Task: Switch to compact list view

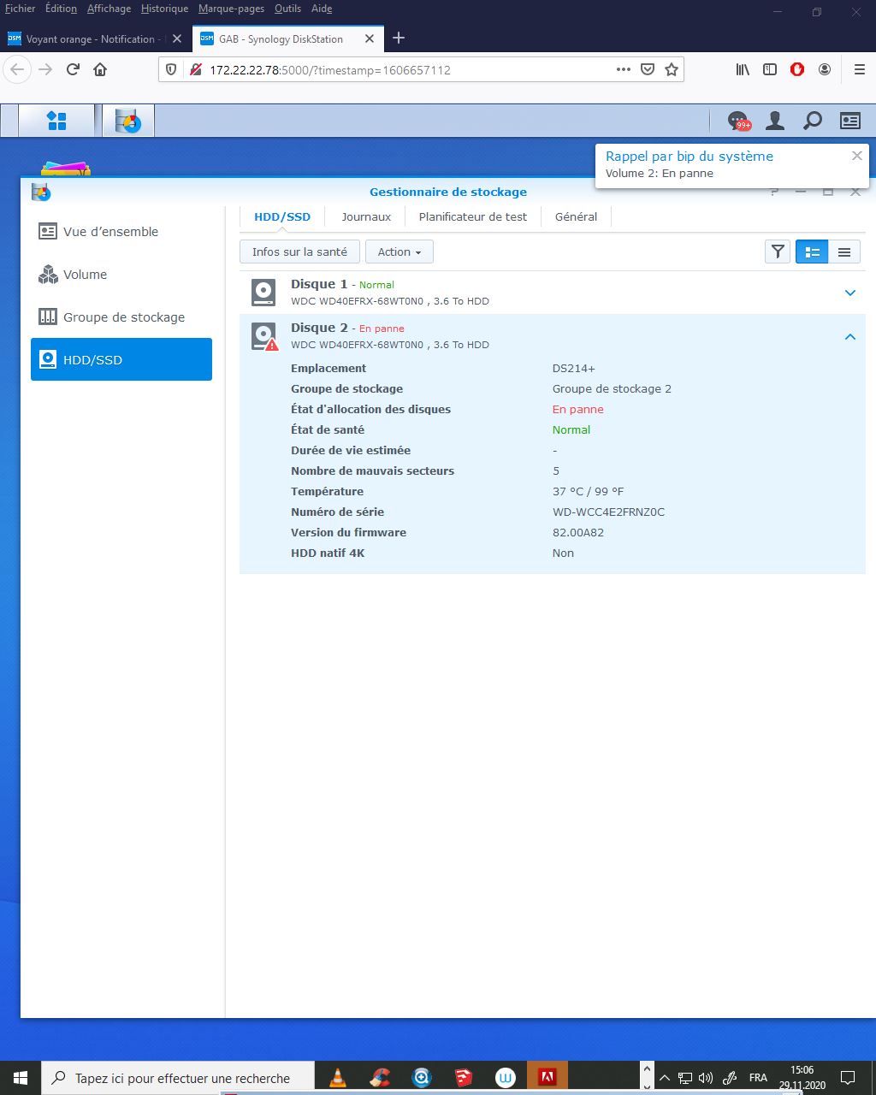Action: pos(844,252)
